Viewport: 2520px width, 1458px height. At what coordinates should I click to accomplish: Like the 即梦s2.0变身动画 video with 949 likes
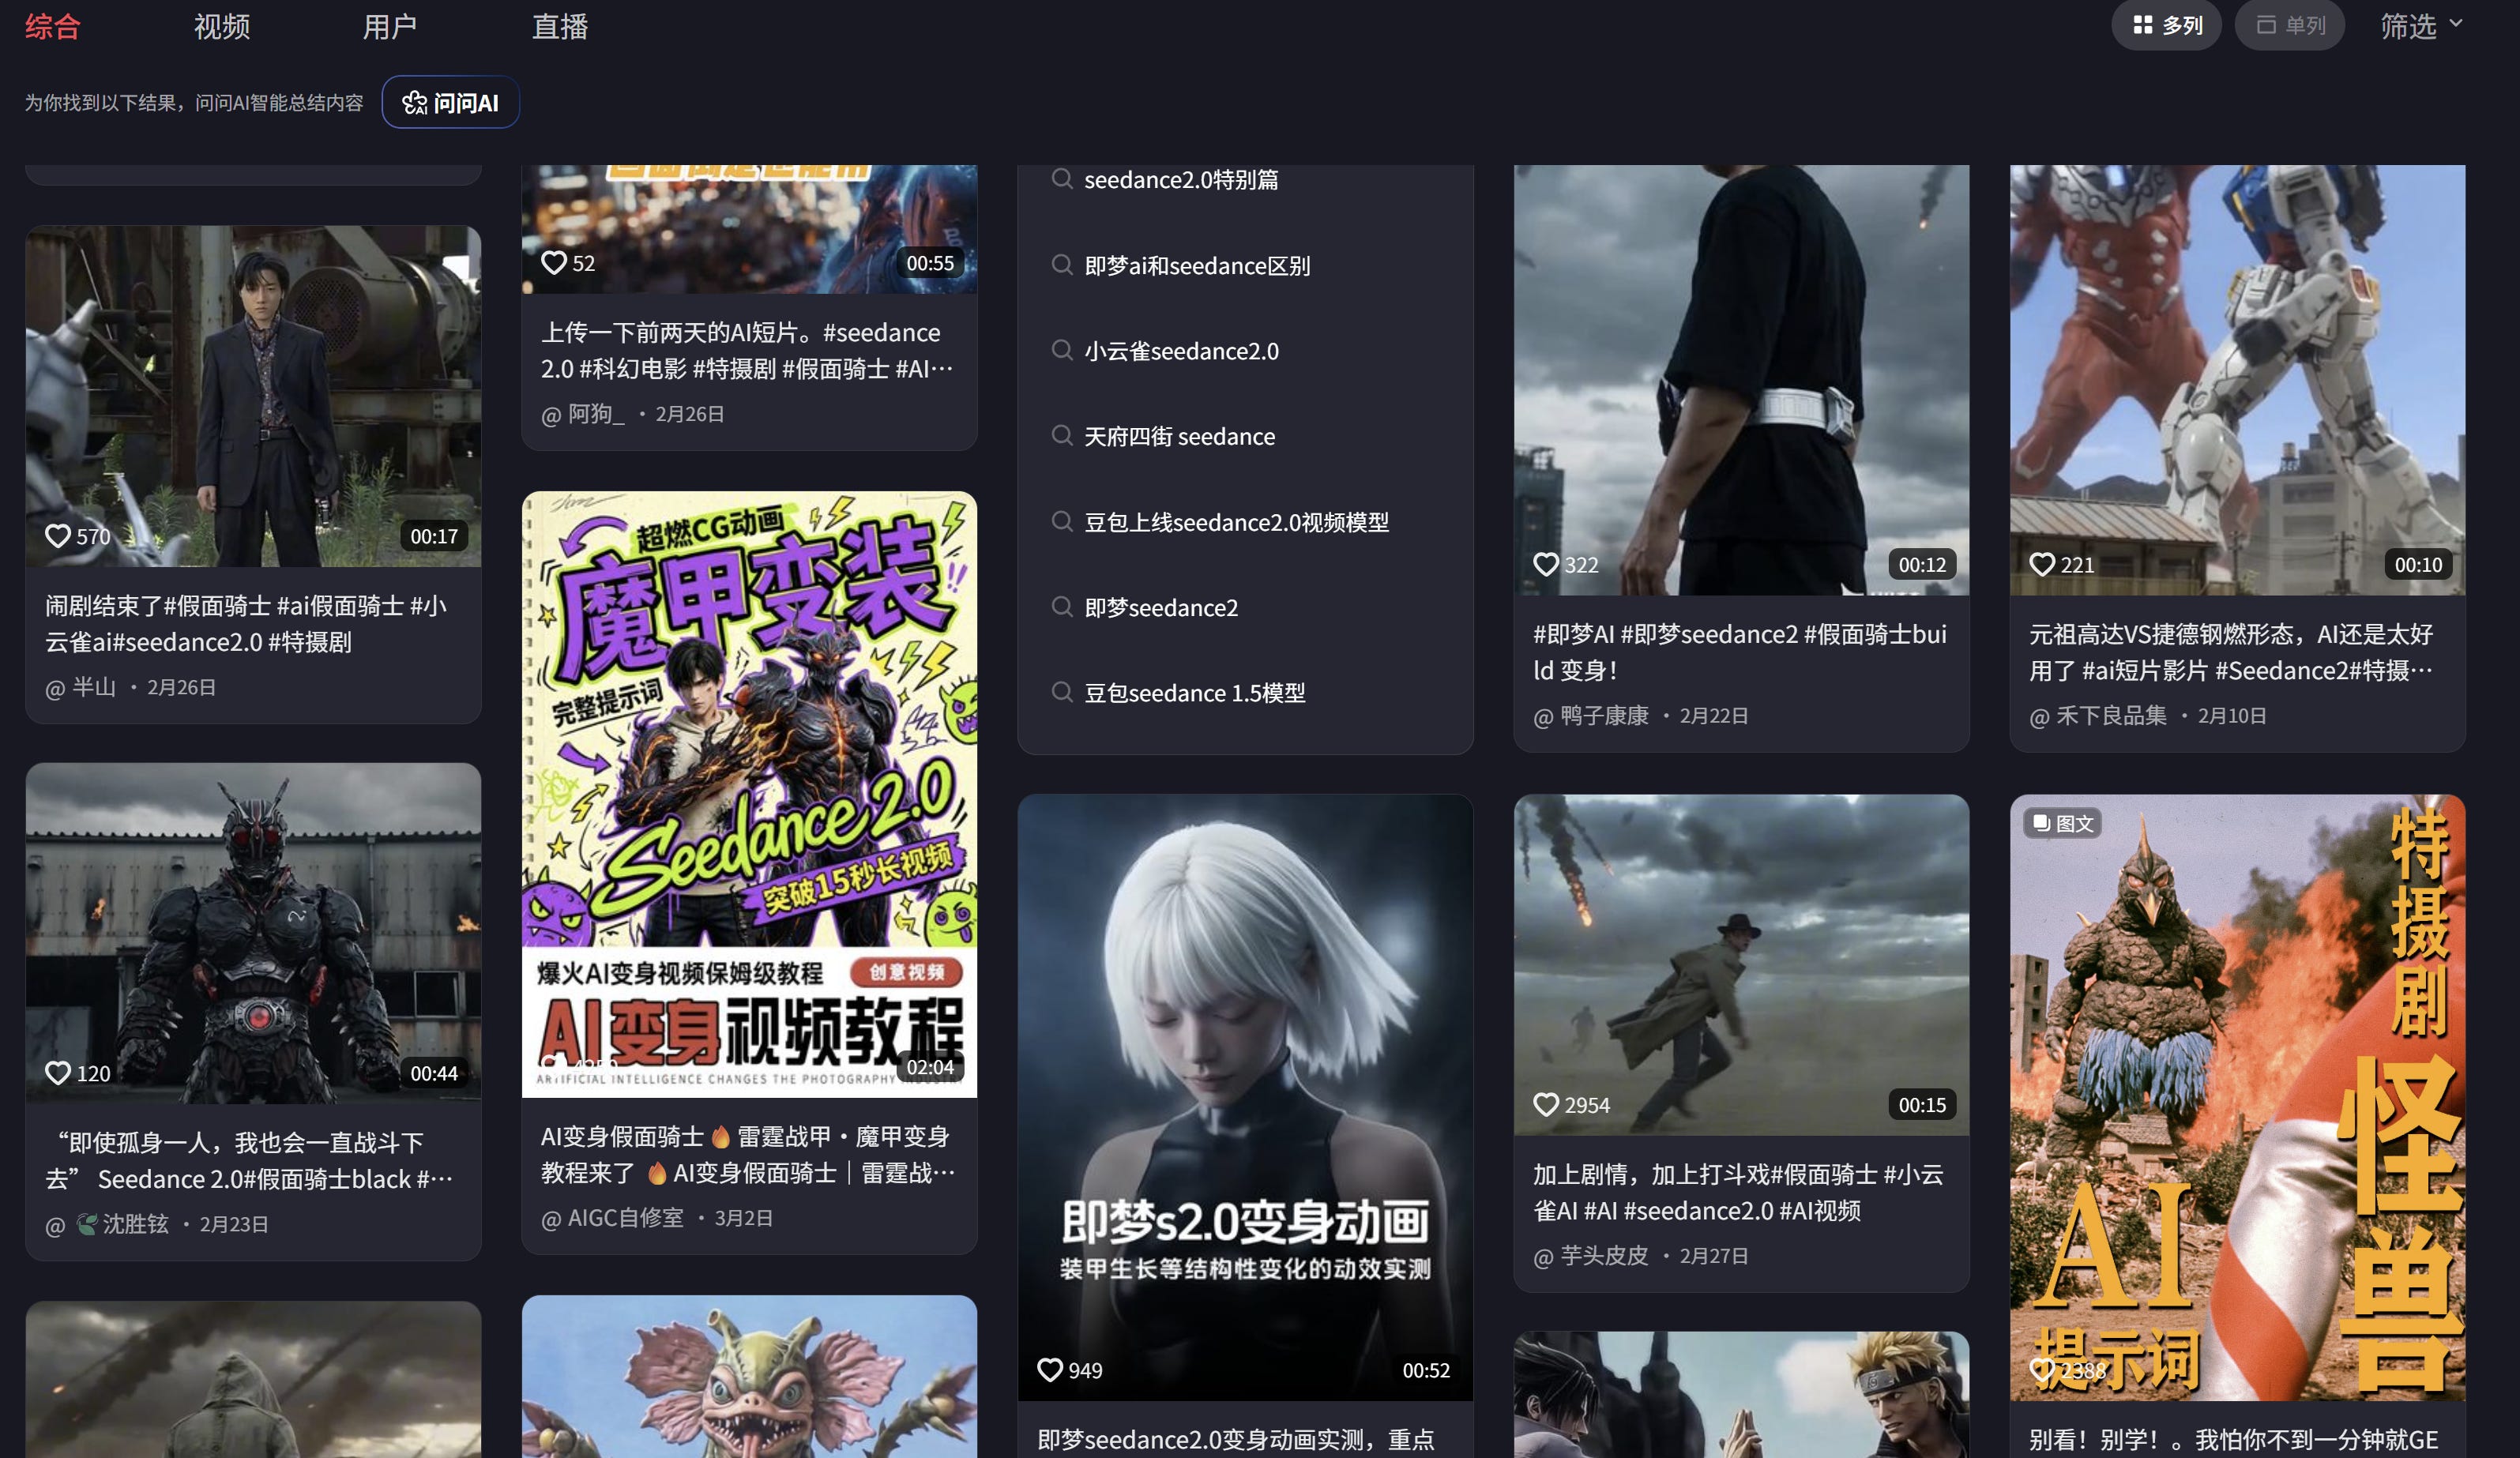click(x=1050, y=1369)
